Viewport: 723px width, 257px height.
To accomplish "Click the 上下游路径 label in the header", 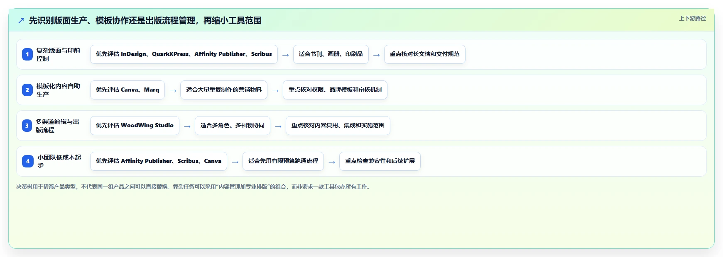I will 692,18.
